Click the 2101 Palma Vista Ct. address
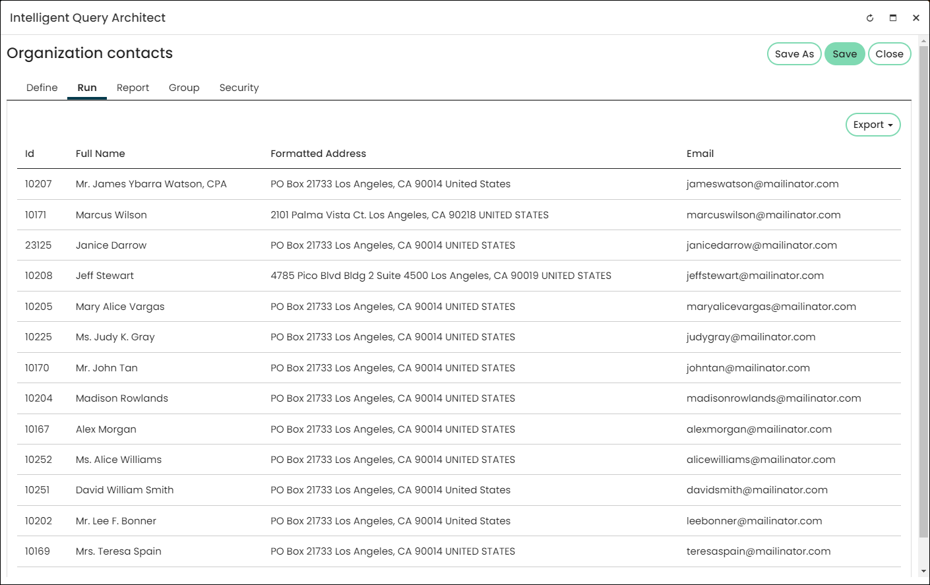Screen dimensions: 930x585 coord(410,215)
